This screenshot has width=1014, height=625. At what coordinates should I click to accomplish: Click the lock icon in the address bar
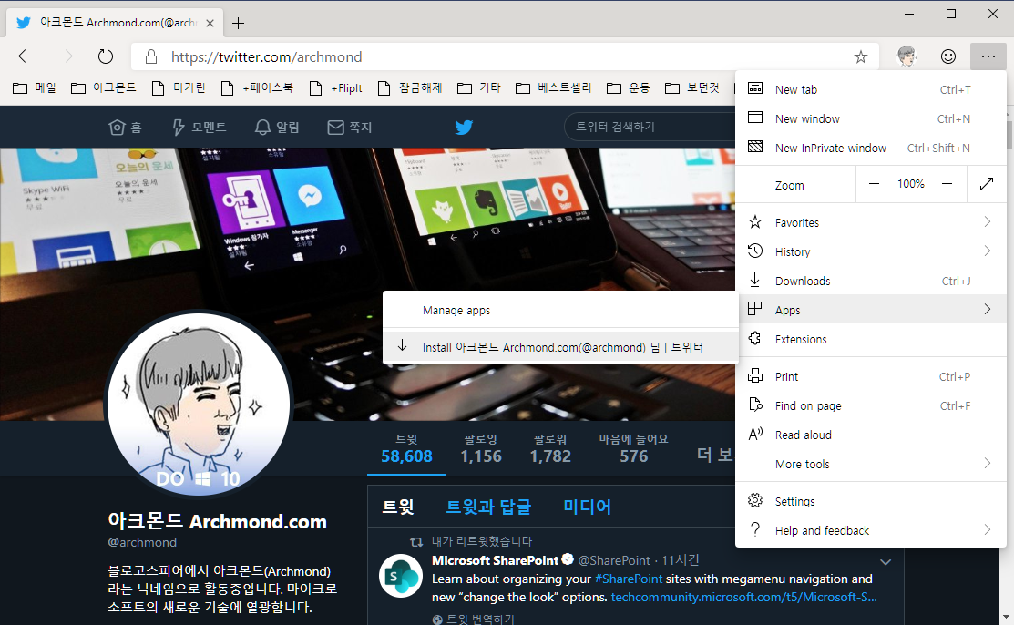tap(151, 56)
